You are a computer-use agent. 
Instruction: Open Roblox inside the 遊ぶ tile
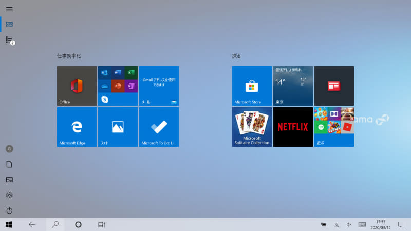pyautogui.click(x=348, y=127)
